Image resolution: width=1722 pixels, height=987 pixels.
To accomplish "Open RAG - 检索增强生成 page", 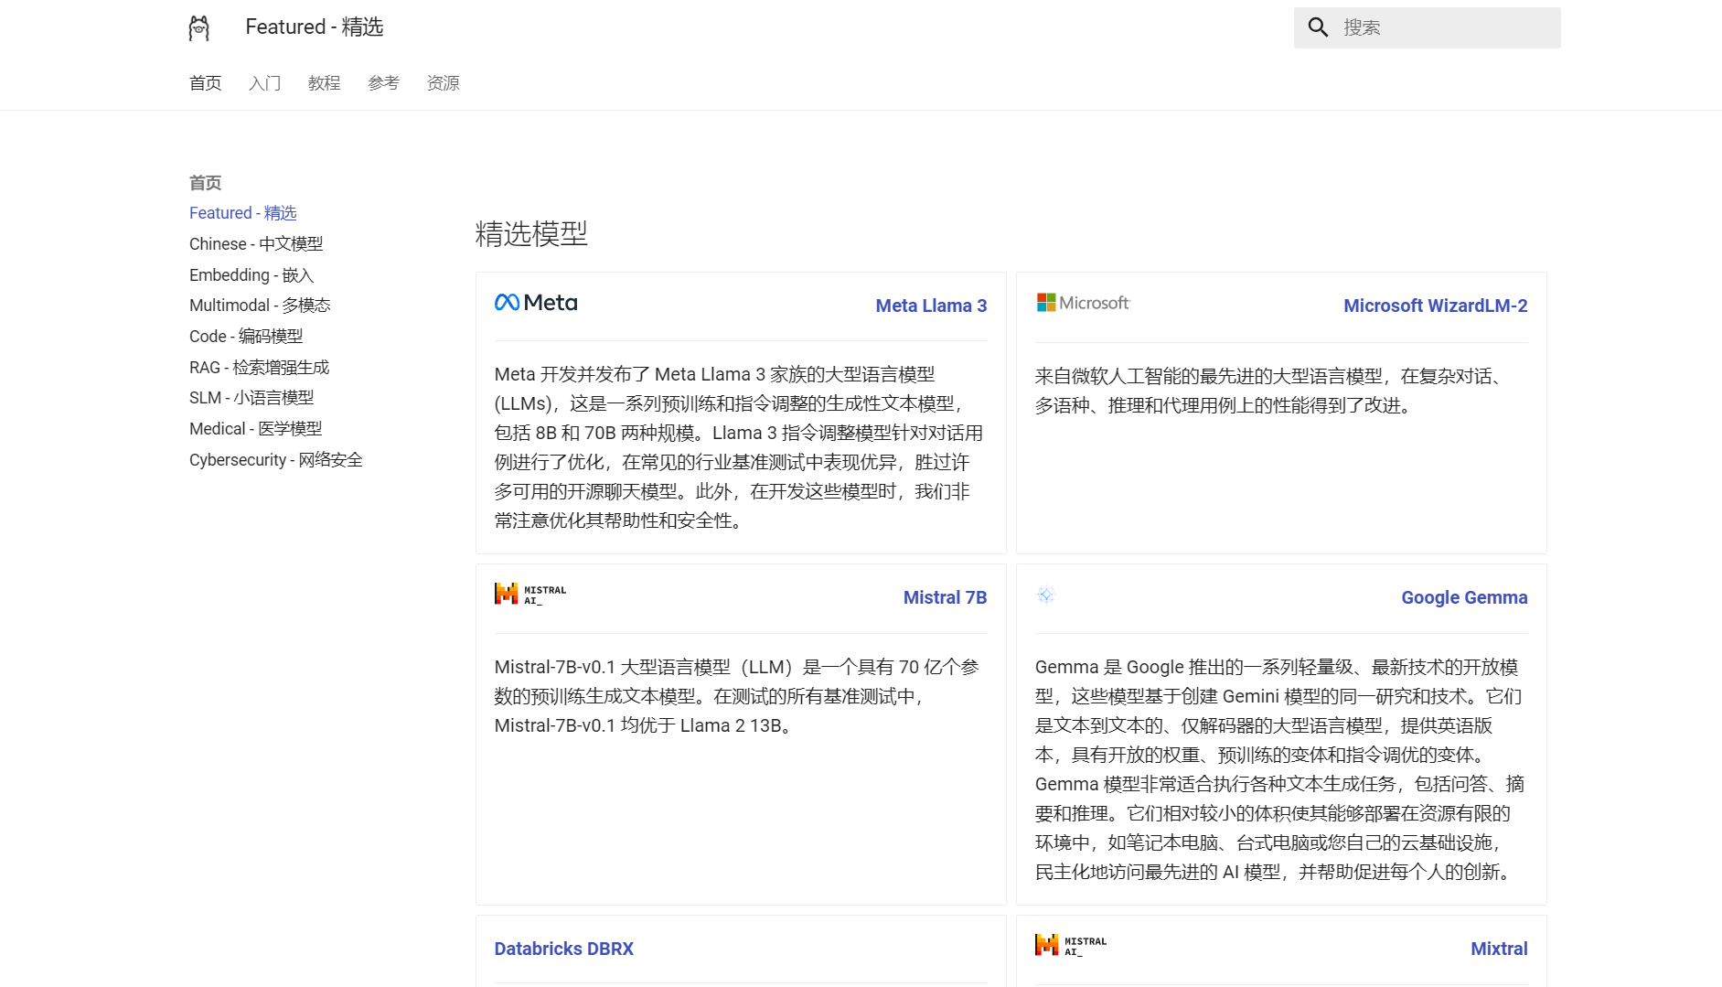I will click(260, 368).
